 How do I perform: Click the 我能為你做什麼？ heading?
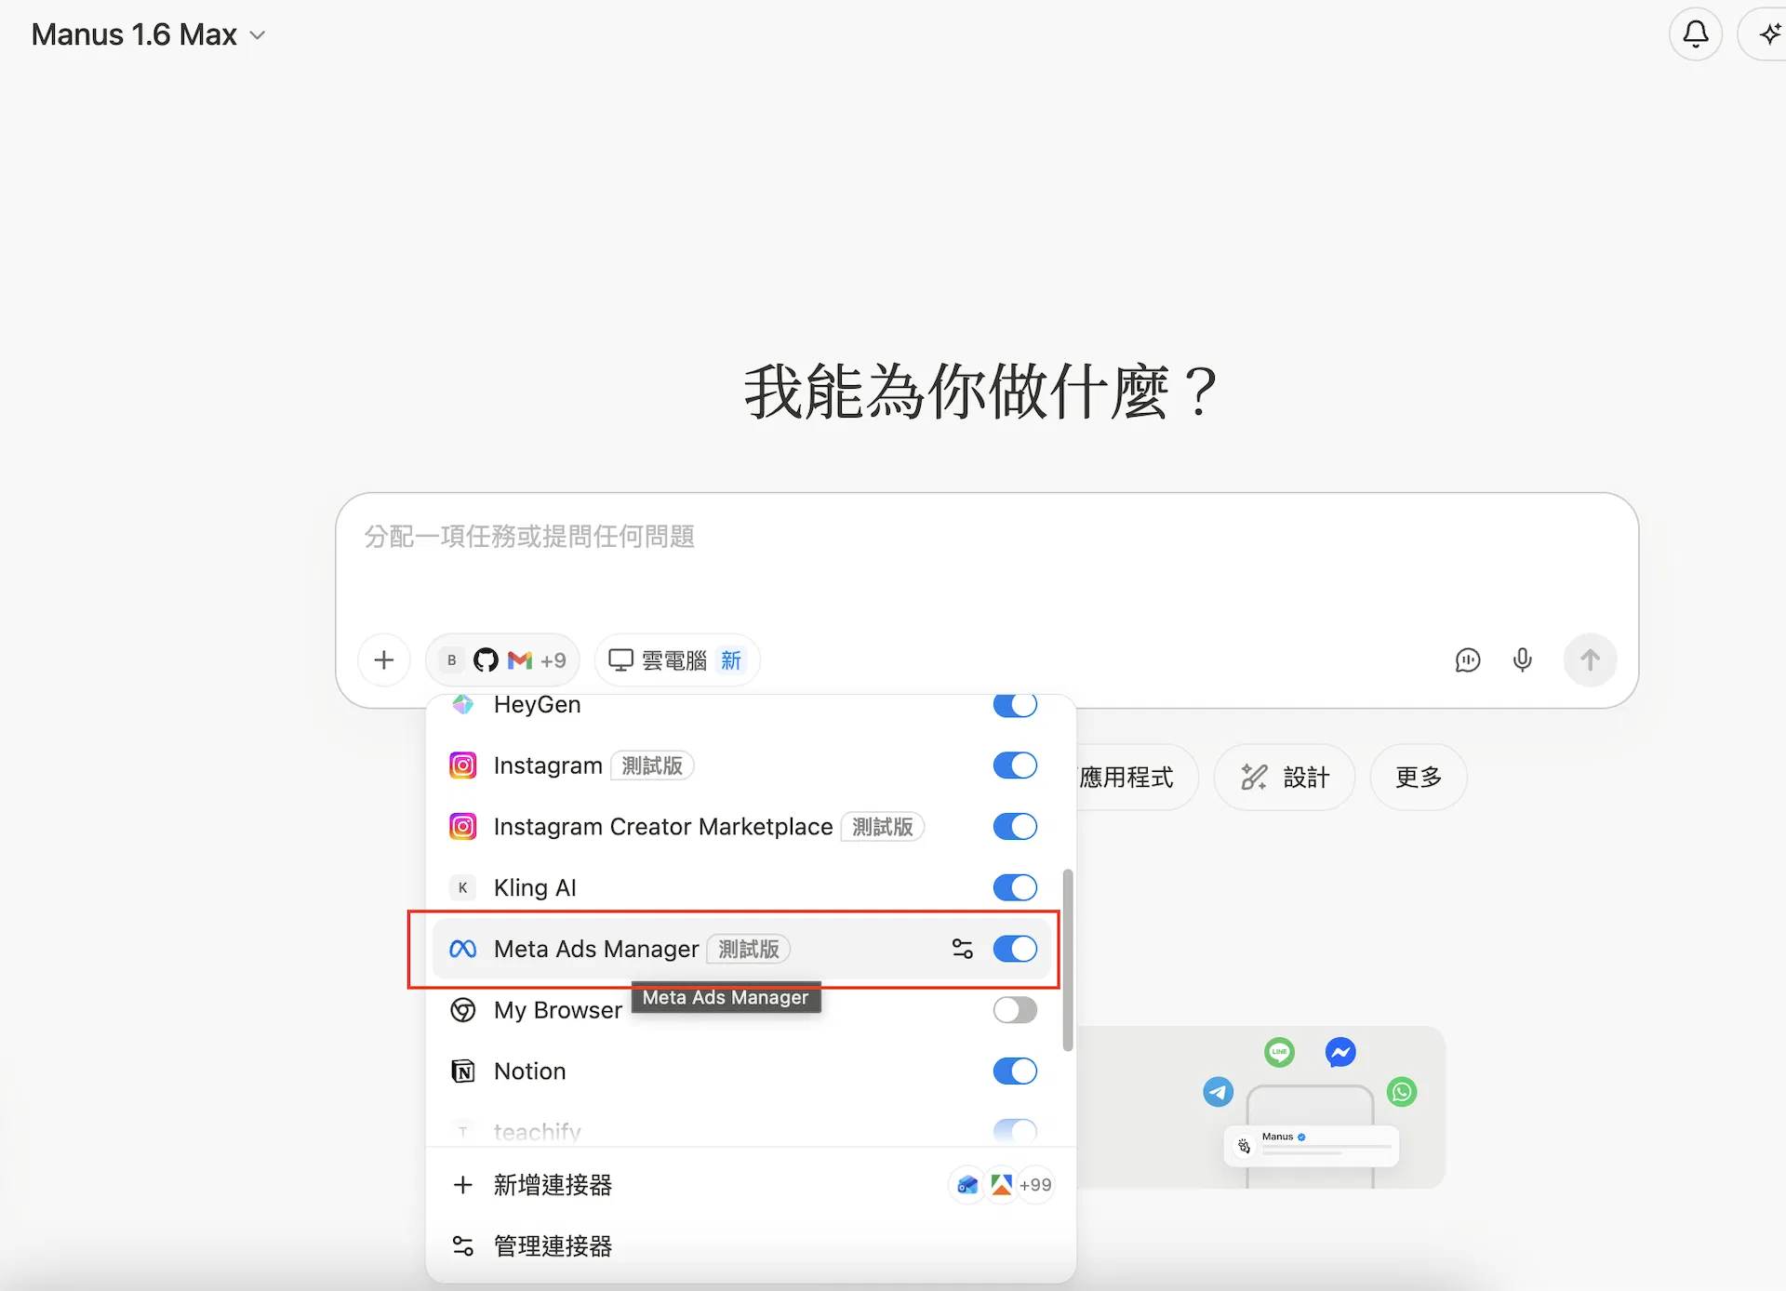(980, 391)
